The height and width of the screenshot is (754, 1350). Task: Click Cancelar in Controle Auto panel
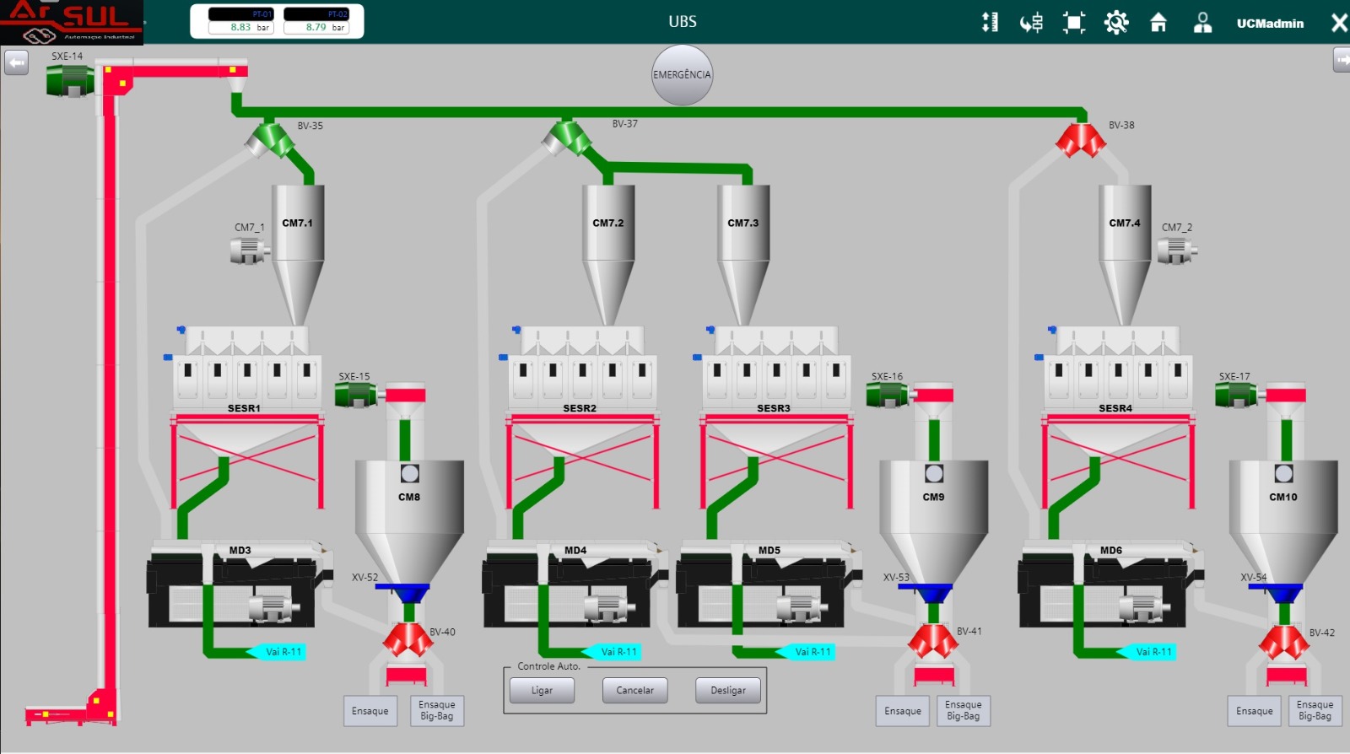pyautogui.click(x=634, y=690)
